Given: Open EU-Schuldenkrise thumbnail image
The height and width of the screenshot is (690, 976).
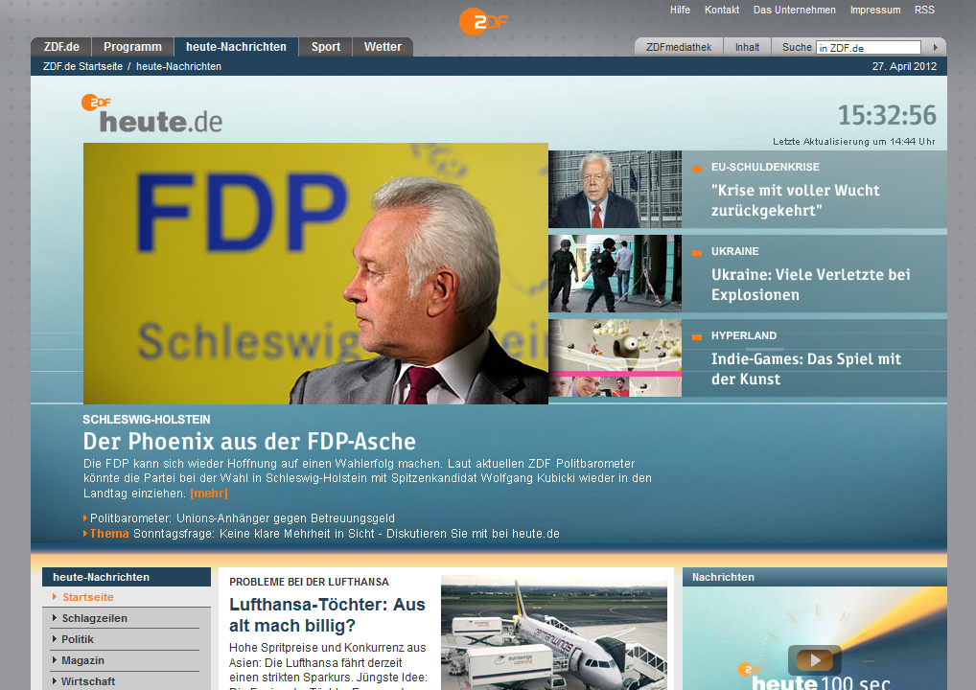Looking at the screenshot, I should pos(615,189).
